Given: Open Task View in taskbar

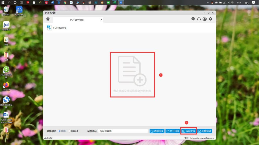Looking at the screenshot, I should click(x=21, y=3).
